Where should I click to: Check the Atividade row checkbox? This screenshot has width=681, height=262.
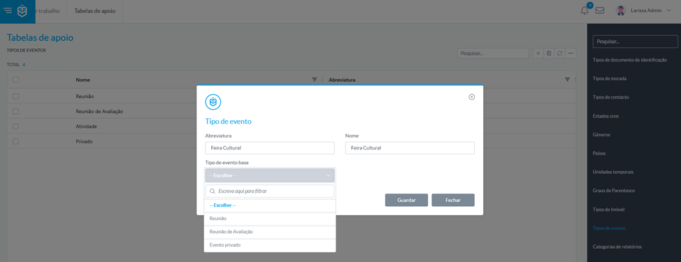[15, 126]
